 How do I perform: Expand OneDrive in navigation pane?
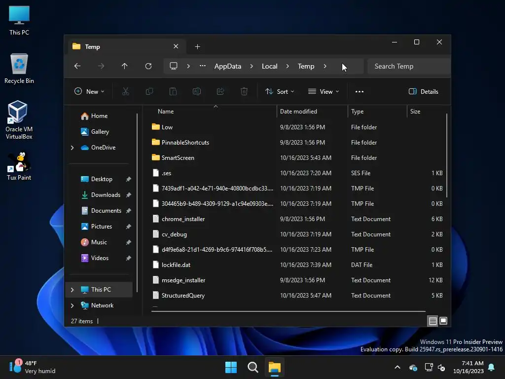point(72,148)
